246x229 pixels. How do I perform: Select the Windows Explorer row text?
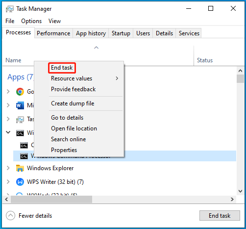(x=50, y=168)
